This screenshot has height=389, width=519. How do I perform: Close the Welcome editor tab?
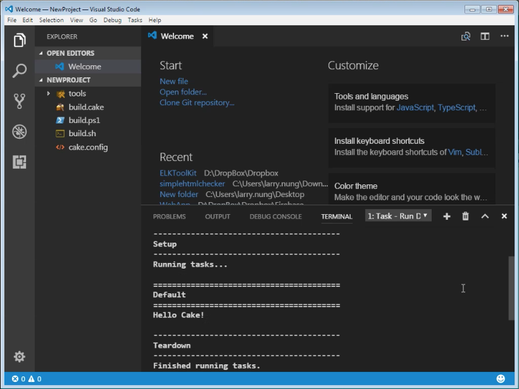[x=205, y=36]
